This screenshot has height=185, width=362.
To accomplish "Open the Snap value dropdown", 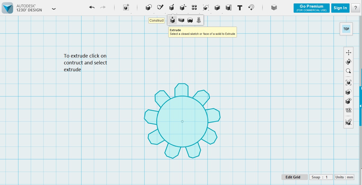I will (x=321, y=177).
